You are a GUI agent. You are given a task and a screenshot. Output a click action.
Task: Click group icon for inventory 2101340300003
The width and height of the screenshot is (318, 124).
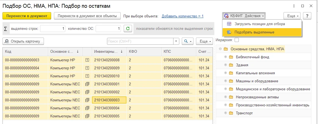(x=87, y=100)
